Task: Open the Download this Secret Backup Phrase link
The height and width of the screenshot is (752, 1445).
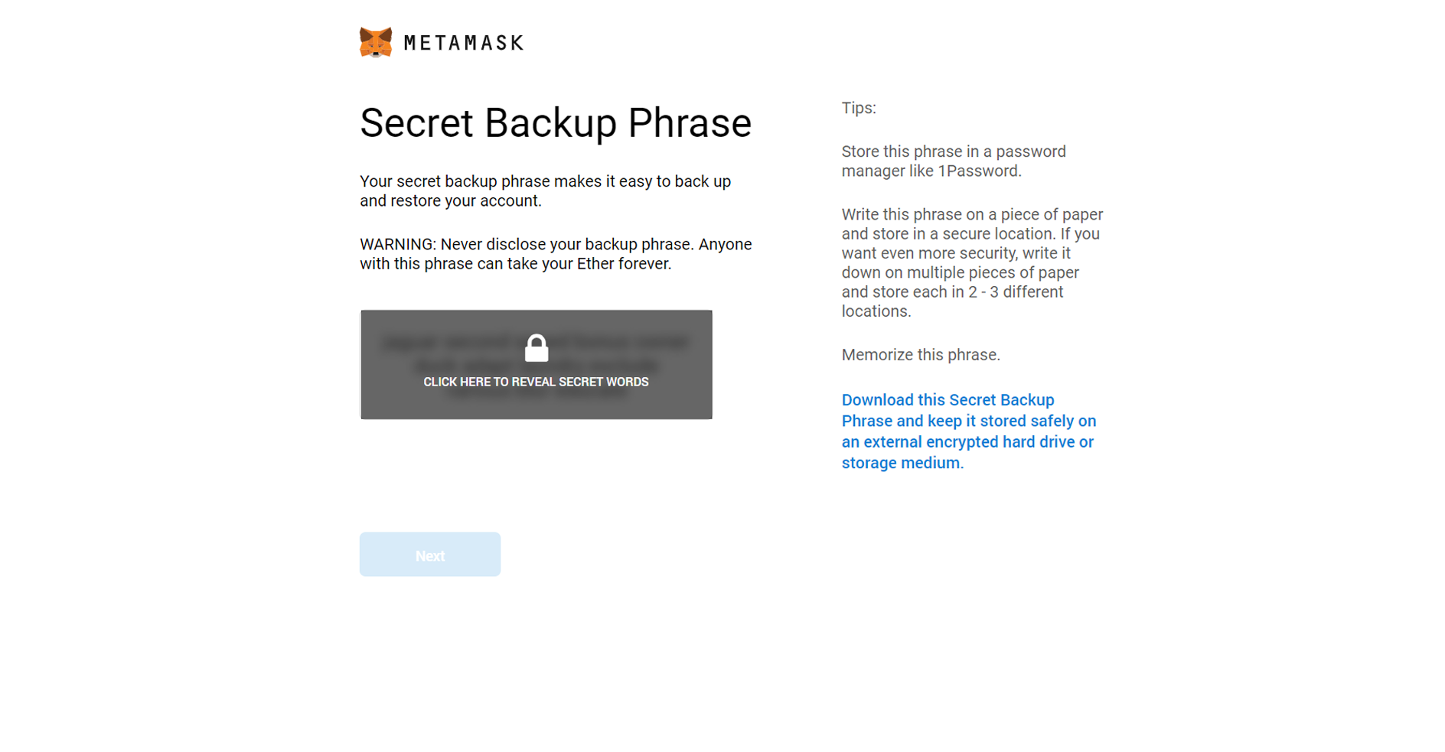Action: [969, 431]
